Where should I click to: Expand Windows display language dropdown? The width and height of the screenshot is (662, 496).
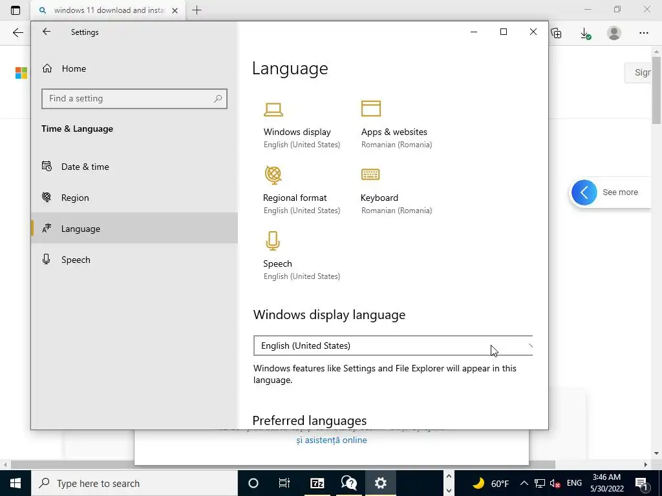click(x=392, y=346)
